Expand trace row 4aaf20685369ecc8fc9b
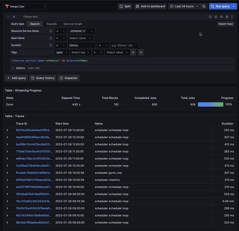The width and height of the screenshot is (239, 231). click(7, 137)
